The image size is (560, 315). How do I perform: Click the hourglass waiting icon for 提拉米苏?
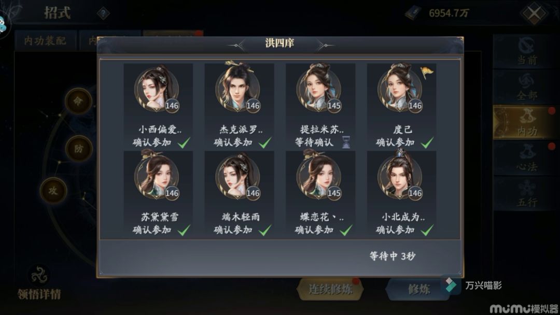[x=346, y=142]
